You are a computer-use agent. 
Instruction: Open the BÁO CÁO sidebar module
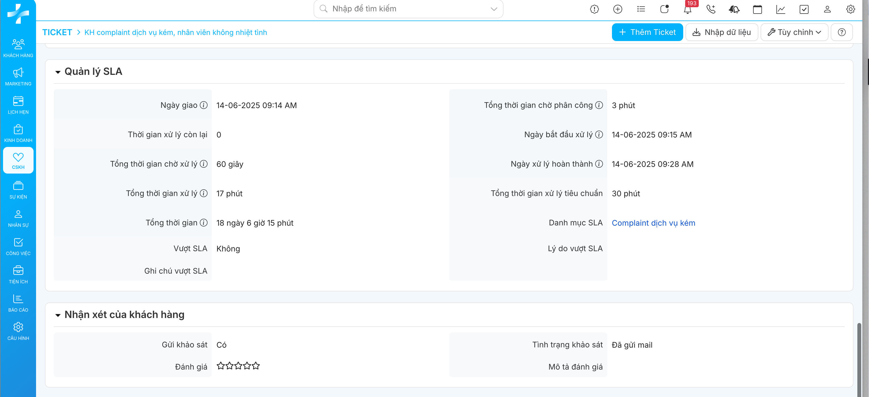[x=18, y=303]
